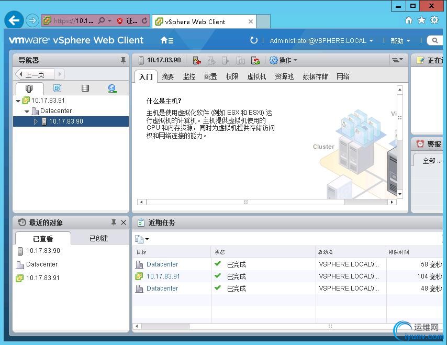Open the Hosts and Clusters navigator tab
447x345 pixels.
(29, 88)
